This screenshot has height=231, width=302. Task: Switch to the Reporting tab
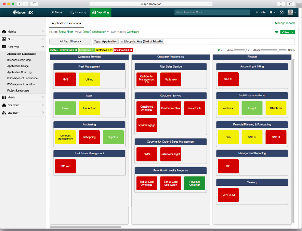point(101,12)
